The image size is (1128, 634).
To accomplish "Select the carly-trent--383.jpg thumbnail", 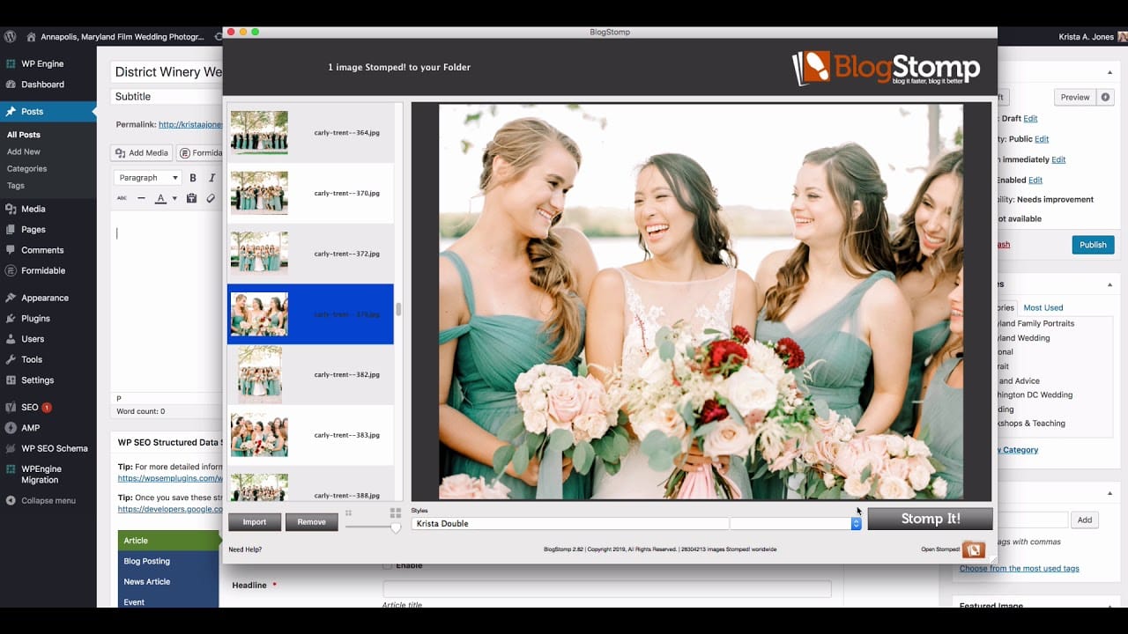I will [x=259, y=435].
